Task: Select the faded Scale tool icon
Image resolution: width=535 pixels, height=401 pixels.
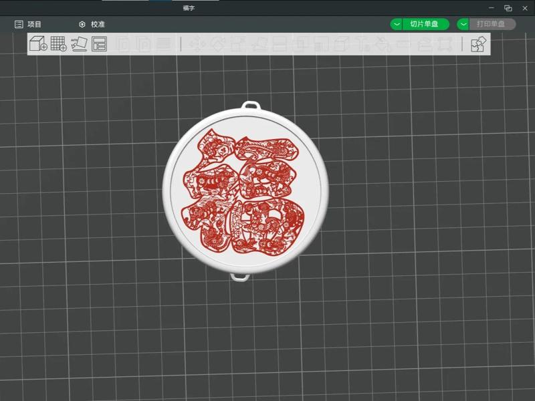Action: (x=238, y=44)
